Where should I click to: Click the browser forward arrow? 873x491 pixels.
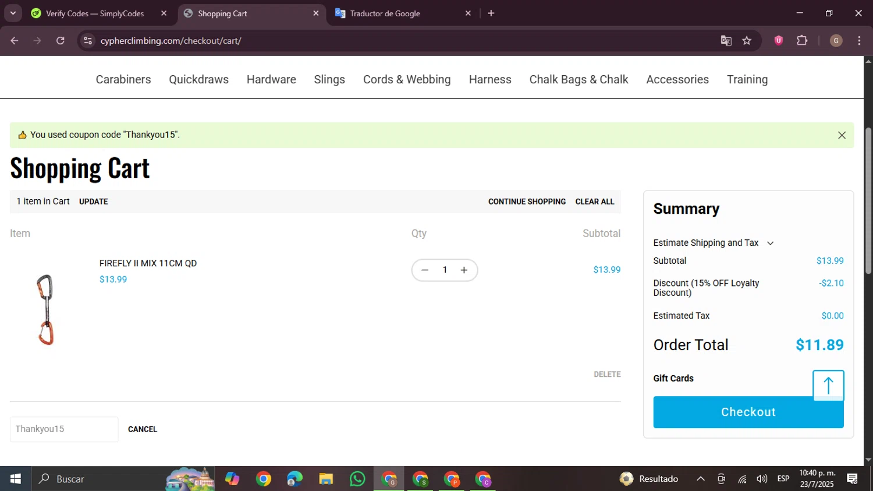click(x=37, y=41)
